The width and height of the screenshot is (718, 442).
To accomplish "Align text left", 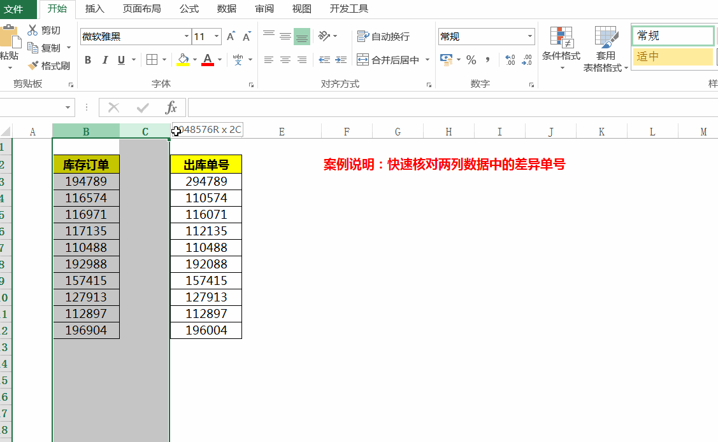I will point(269,60).
